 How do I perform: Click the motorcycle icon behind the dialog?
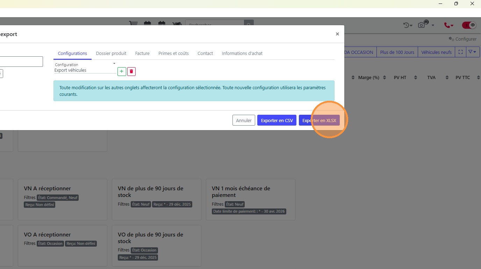[177, 24]
